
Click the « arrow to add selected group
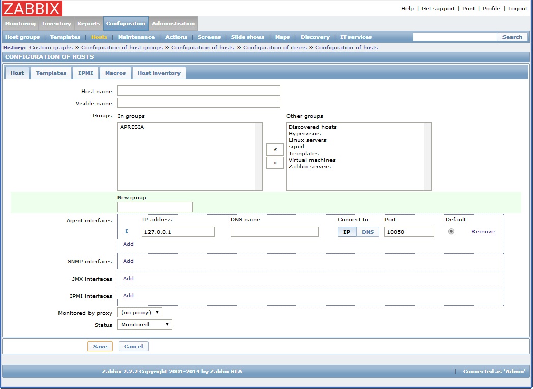click(x=275, y=149)
